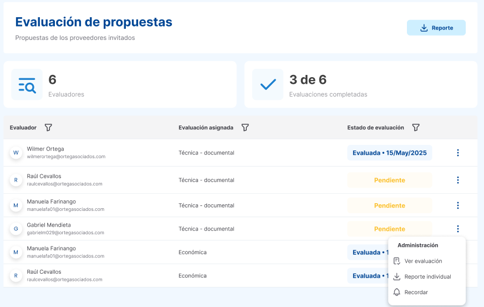
Task: Click the Evaluadores search-list icon
Action: pyautogui.click(x=27, y=84)
